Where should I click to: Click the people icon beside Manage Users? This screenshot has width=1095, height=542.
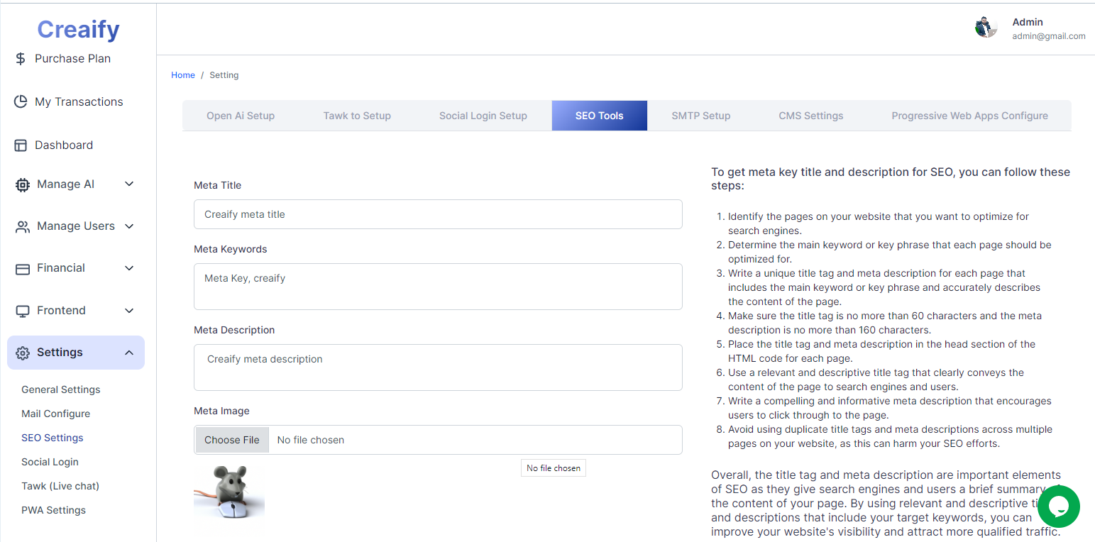click(x=23, y=226)
